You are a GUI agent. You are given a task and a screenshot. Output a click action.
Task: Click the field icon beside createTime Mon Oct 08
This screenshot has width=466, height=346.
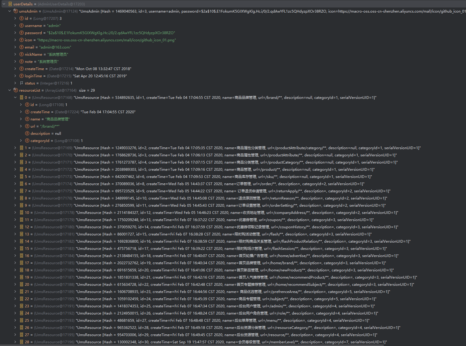click(22, 69)
